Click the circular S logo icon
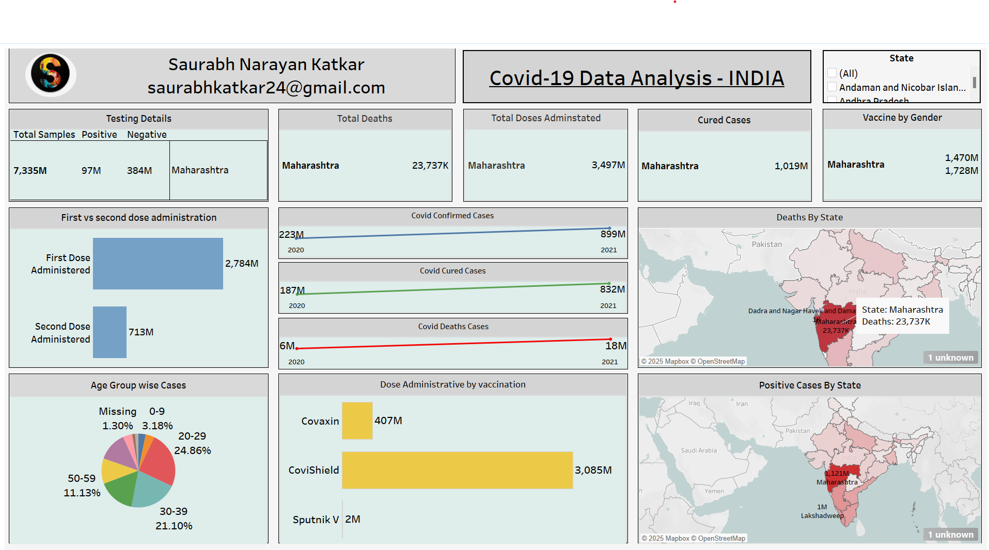Image resolution: width=989 pixels, height=550 pixels. coord(50,74)
